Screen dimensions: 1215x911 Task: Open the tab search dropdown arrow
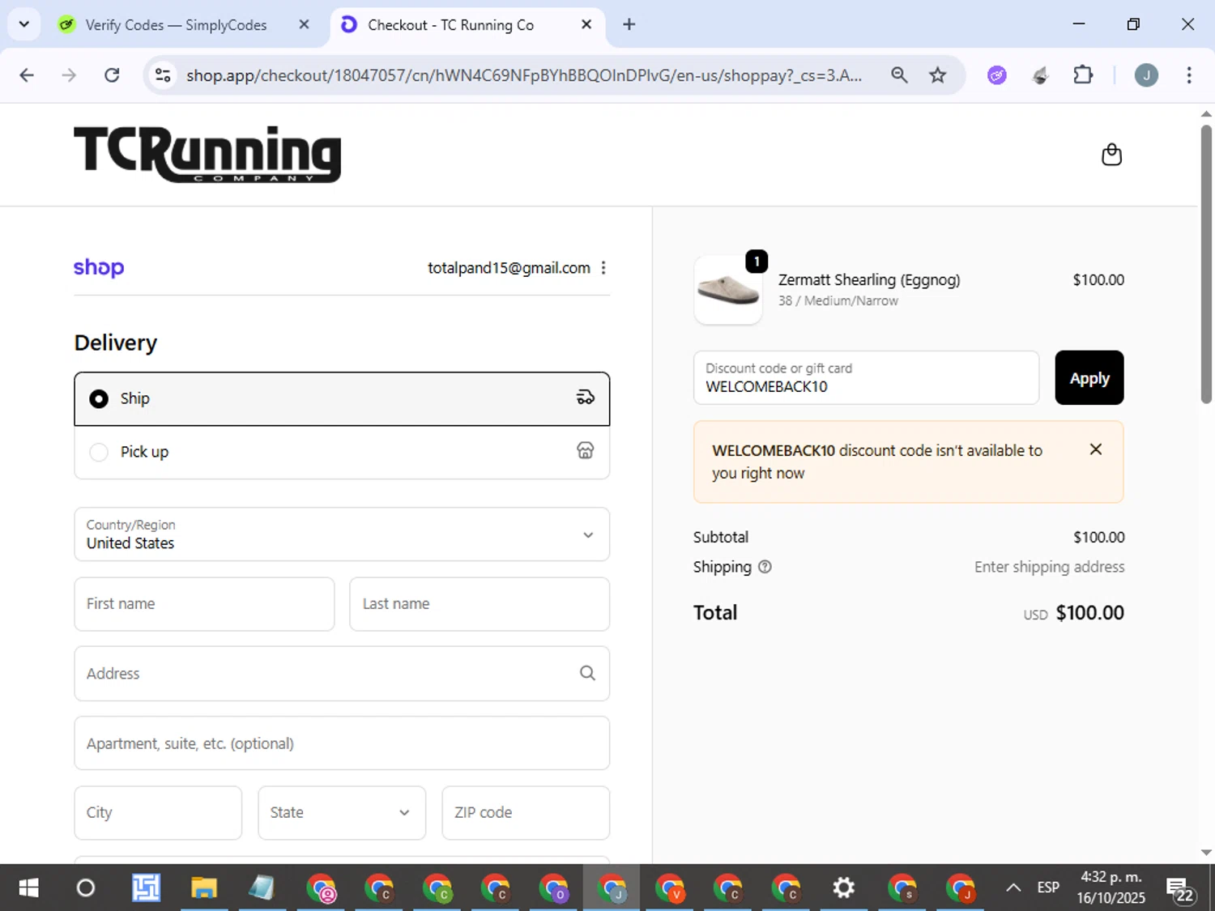coord(24,24)
